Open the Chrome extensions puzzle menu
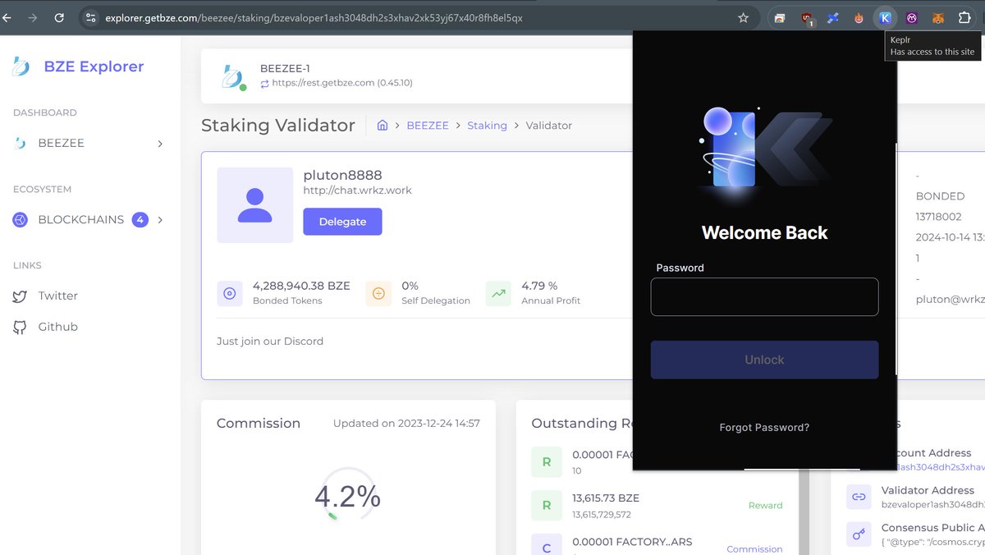Screen dimensions: 985x555 (x=964, y=17)
